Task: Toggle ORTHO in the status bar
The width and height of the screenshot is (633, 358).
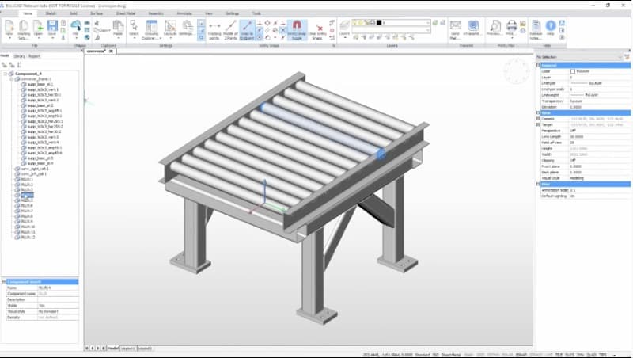Action: (493, 355)
